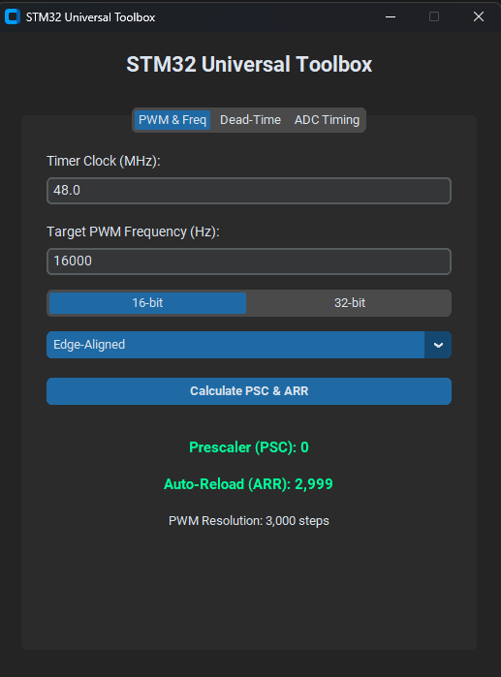
Task: Open the Dead-Time tab
Action: click(250, 119)
